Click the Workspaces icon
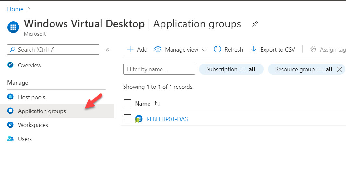346x175 pixels. [10, 125]
